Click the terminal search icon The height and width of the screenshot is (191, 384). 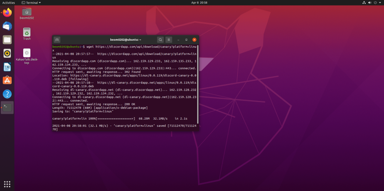point(160,39)
